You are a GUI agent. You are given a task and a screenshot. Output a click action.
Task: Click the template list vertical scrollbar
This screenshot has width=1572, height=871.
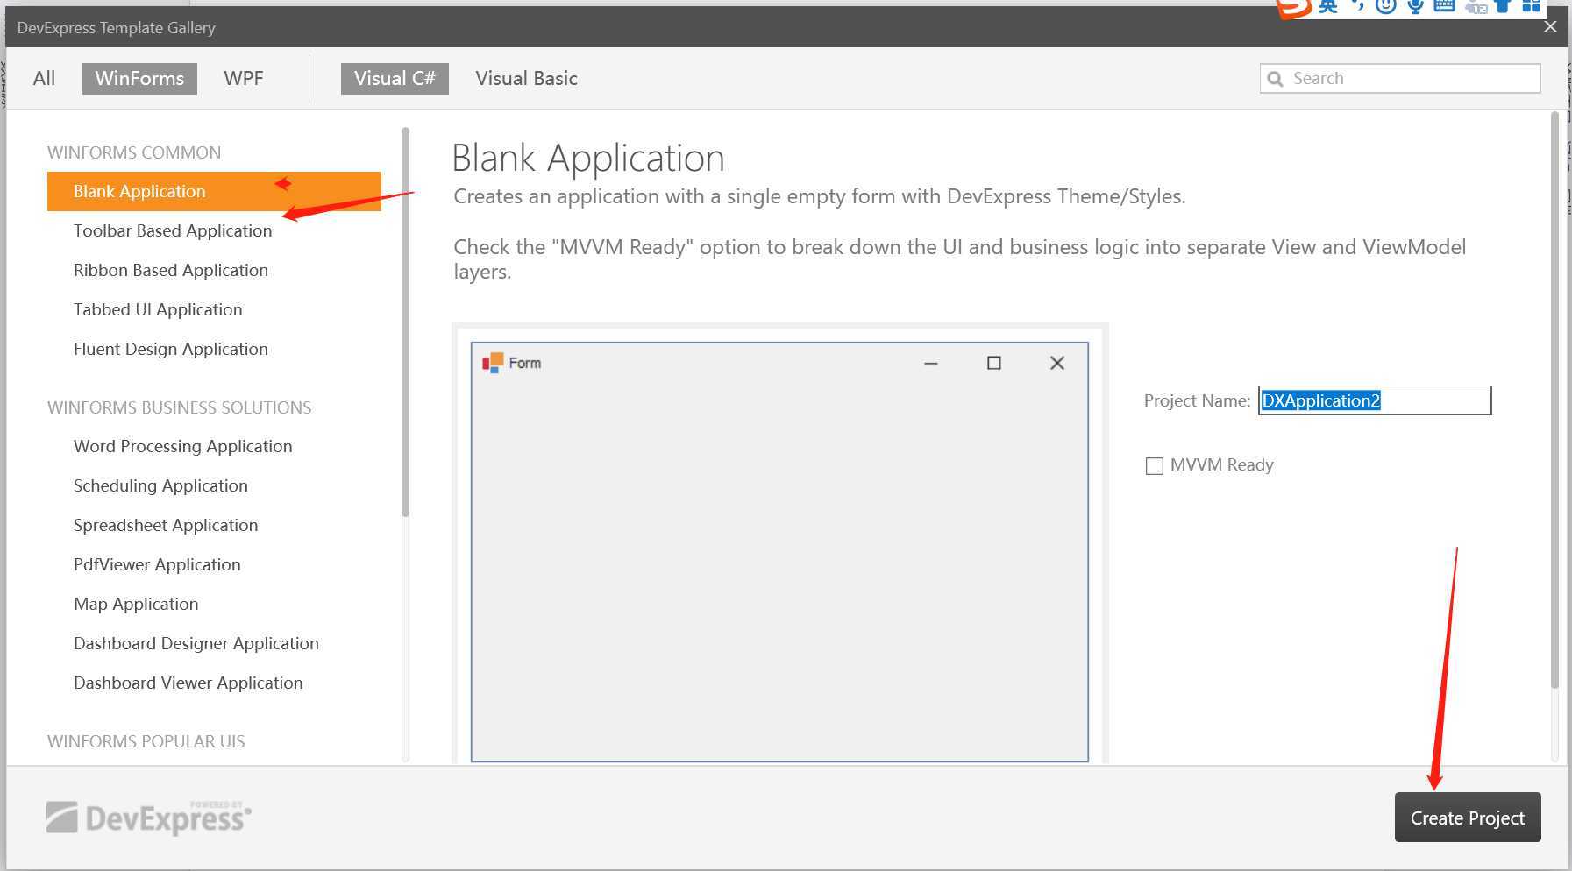pos(405,322)
